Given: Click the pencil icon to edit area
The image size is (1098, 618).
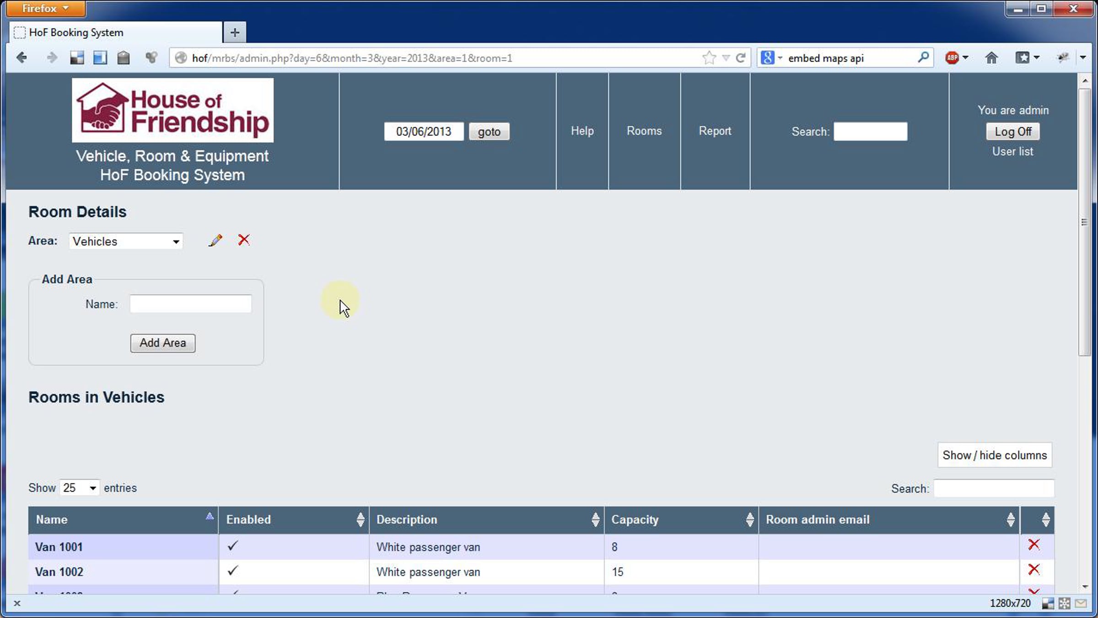Looking at the screenshot, I should [215, 240].
